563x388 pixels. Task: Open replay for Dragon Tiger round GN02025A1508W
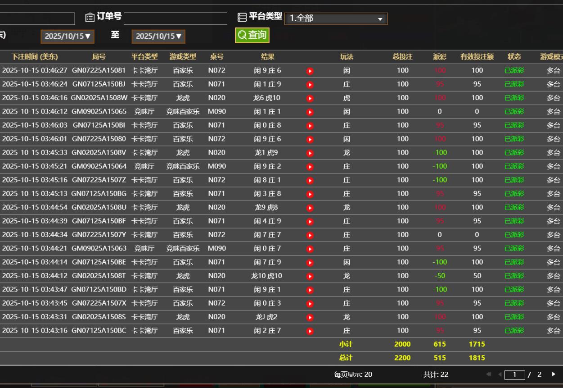pos(310,98)
